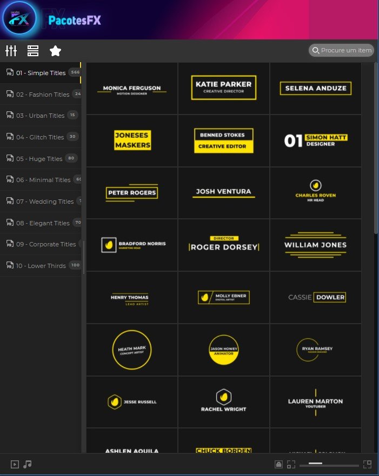Open the sliders settings icon
This screenshot has width=379, height=476.
click(11, 51)
